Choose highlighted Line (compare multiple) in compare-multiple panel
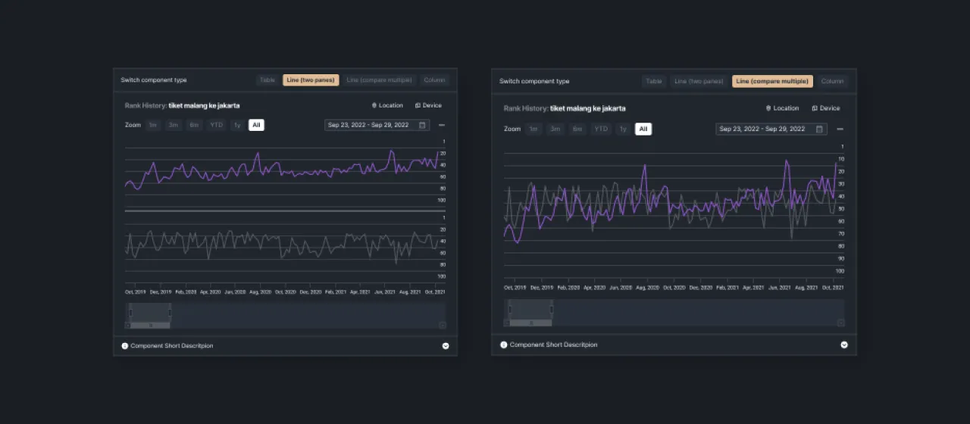This screenshot has height=424, width=970. [x=772, y=81]
